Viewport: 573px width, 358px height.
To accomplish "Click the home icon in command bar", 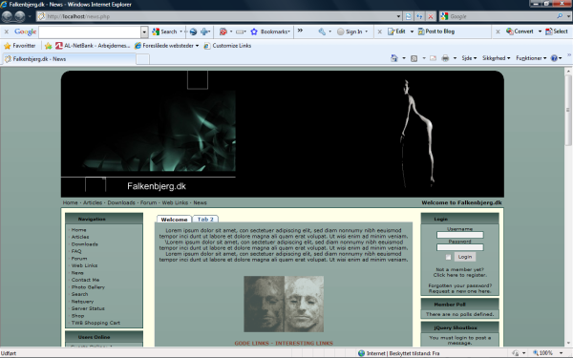I will click(x=393, y=58).
